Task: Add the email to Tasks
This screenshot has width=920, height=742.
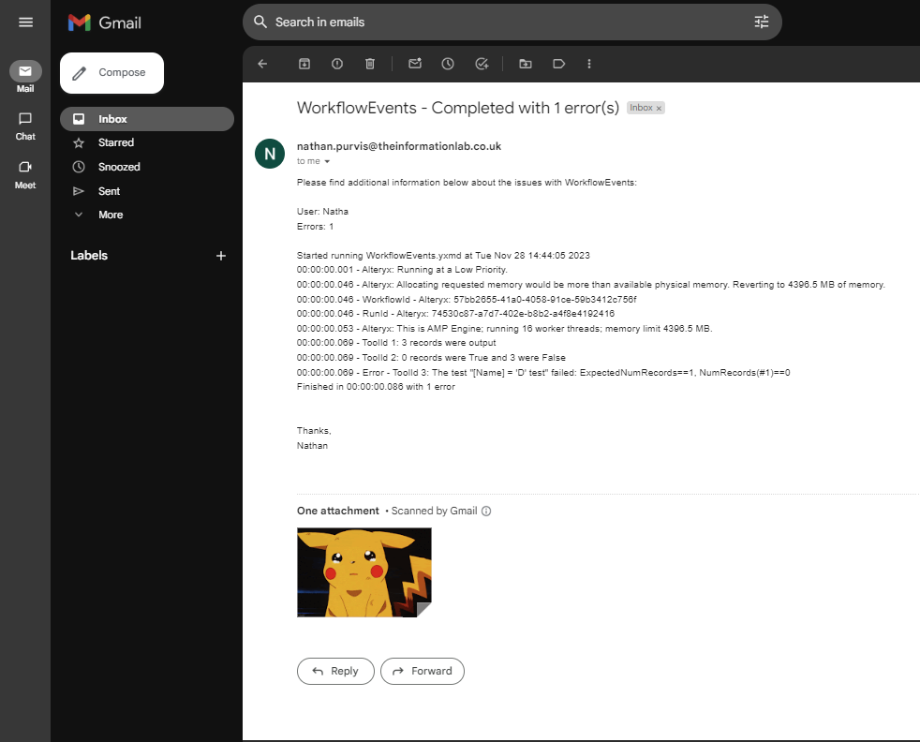Action: pyautogui.click(x=482, y=64)
